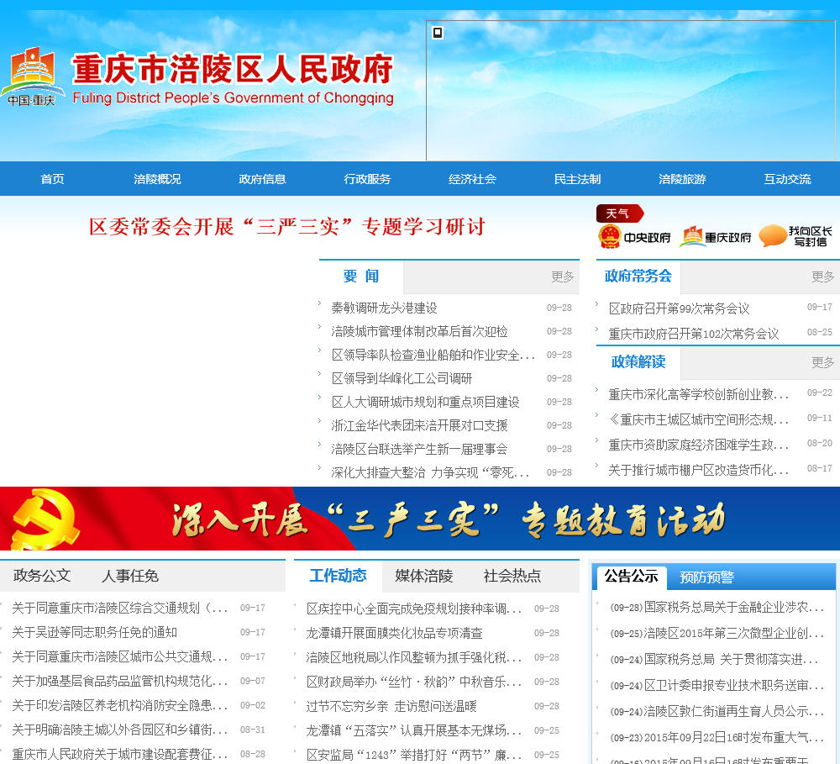Switch to the 人事任免 tab

[130, 576]
